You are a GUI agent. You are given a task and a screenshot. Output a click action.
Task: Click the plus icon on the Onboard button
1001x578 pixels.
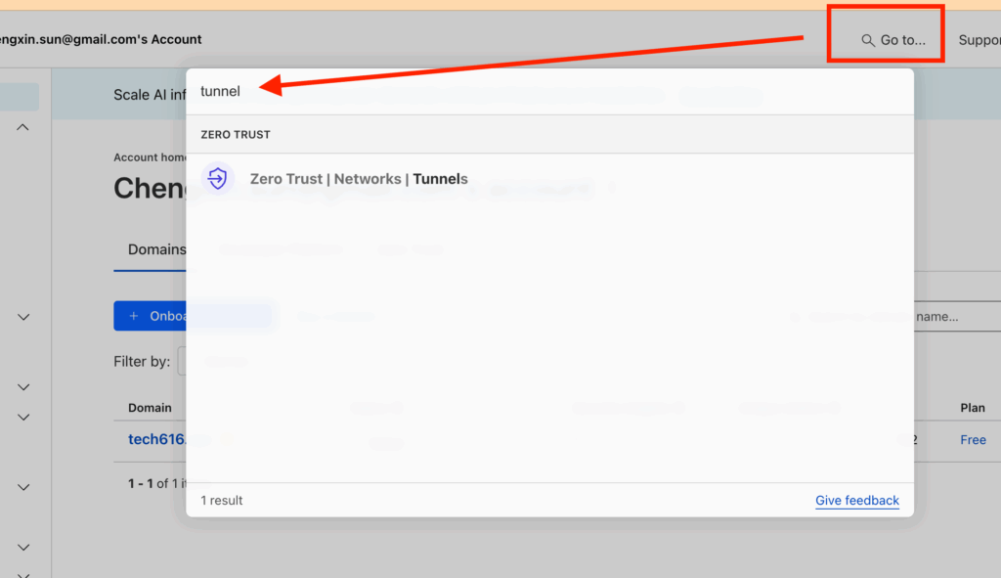click(133, 316)
